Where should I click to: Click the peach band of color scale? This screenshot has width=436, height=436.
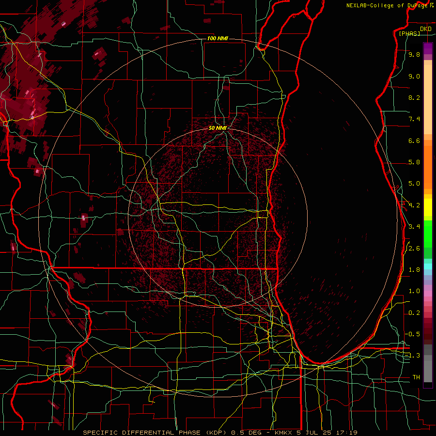coord(428,97)
